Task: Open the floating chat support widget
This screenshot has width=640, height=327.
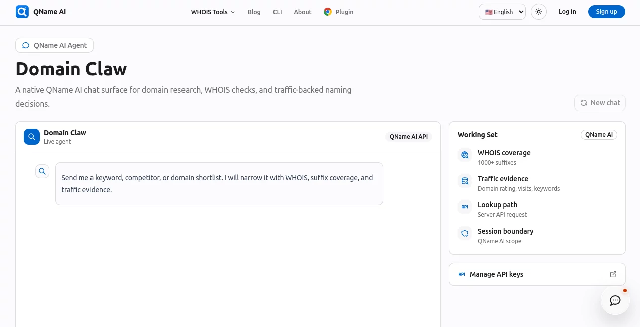Action: [x=615, y=300]
